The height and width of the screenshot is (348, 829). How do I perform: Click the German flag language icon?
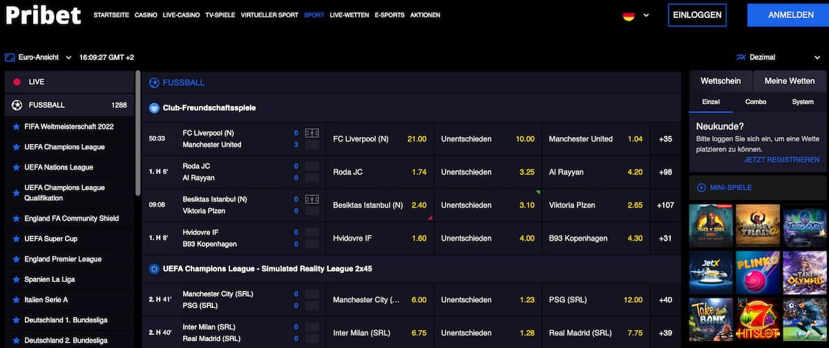click(629, 15)
